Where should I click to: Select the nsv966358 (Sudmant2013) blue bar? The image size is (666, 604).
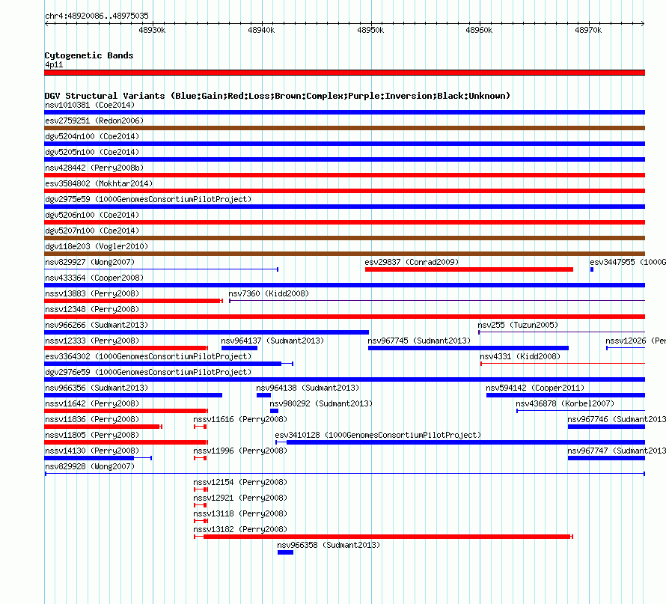[285, 552]
